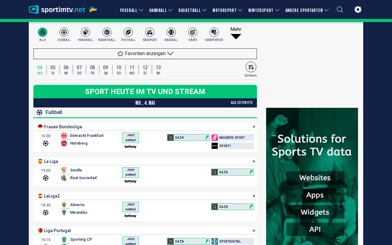The image size is (392, 245).
Task: Select the Baseball sport filter icon
Action: (171, 32)
